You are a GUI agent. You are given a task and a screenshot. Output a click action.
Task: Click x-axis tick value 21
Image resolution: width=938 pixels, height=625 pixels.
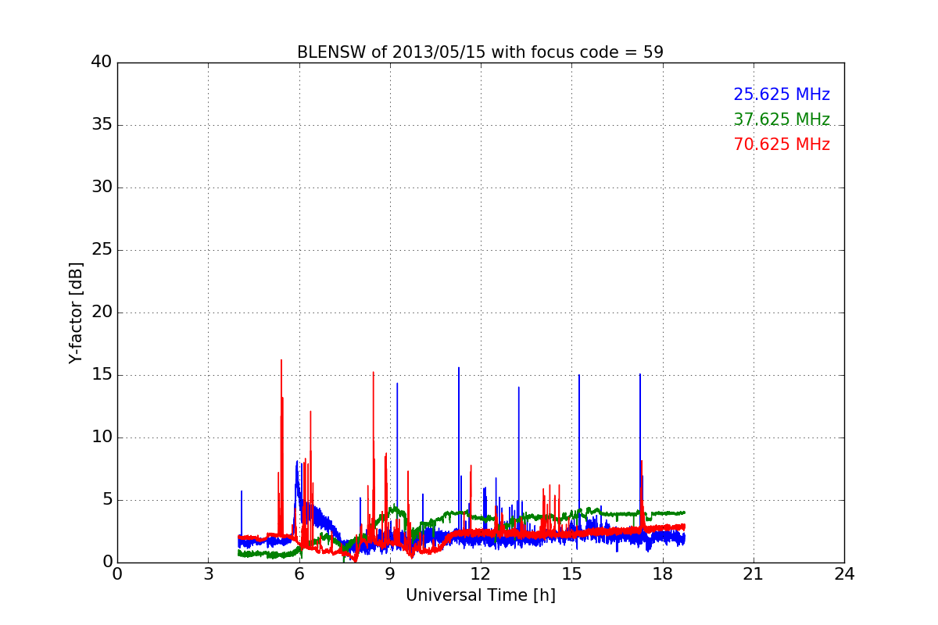point(754,574)
